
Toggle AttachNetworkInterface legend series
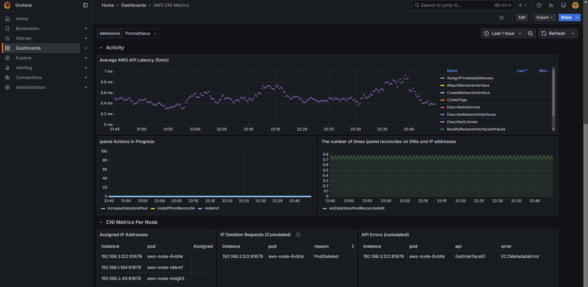coord(468,85)
